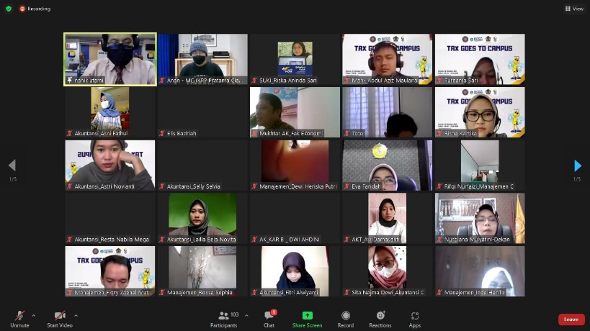
Task: Open the View layout menu
Action: [x=574, y=9]
